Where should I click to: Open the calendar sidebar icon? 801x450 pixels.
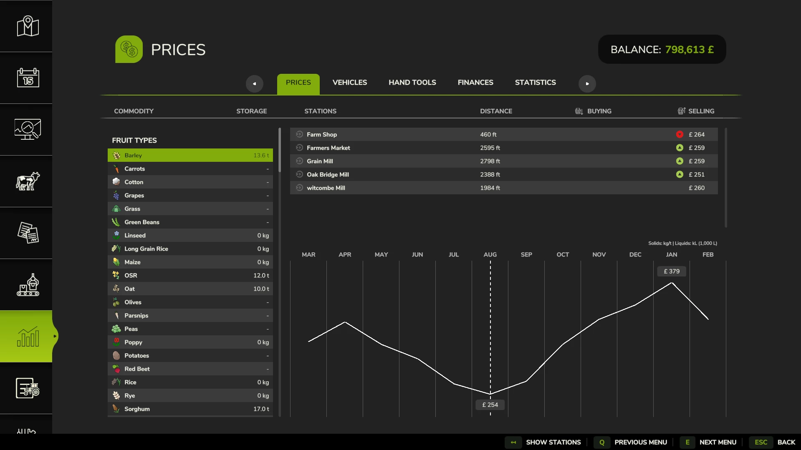point(28,78)
